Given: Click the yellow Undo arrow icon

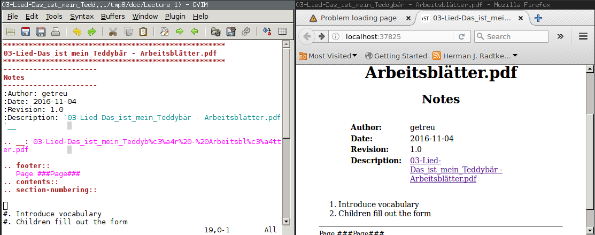Looking at the screenshot, I should [x=77, y=32].
